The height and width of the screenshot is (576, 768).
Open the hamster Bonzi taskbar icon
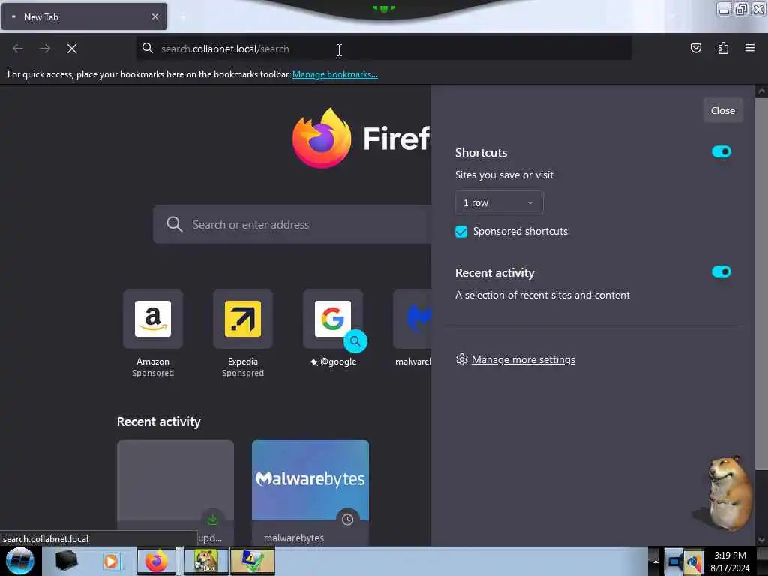coord(205,561)
